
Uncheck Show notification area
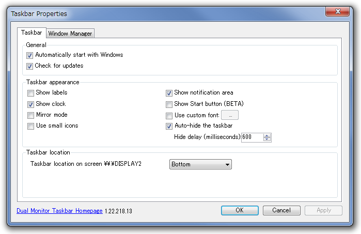pos(169,93)
